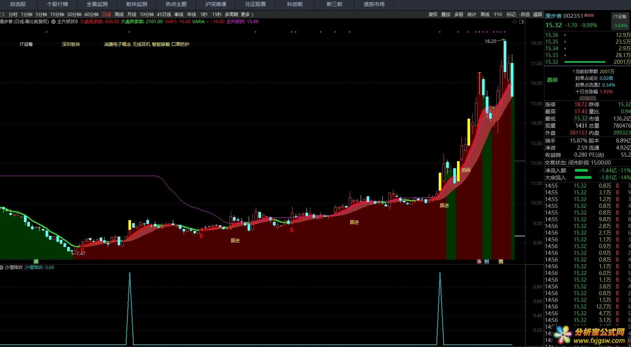Click the 减 marker at chart bottom
Screen dimensions: 631x347
click(36, 262)
